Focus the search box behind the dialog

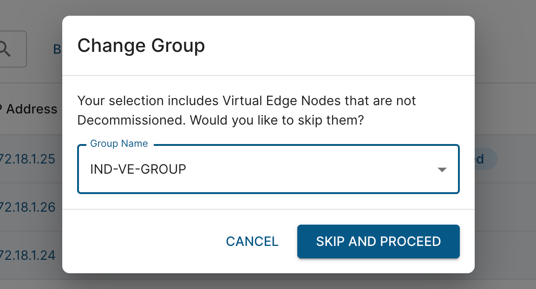click(13, 49)
